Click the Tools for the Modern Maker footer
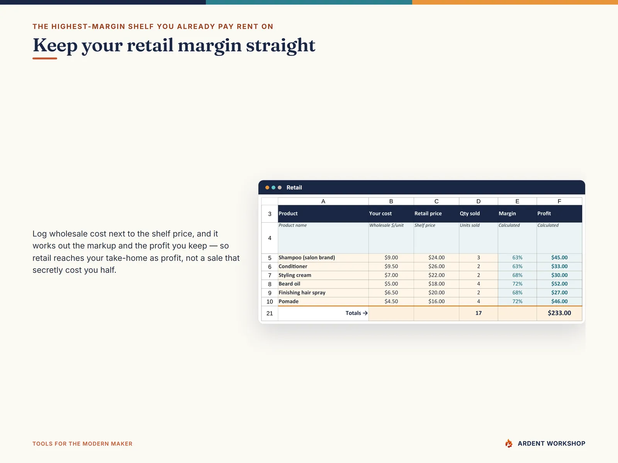The width and height of the screenshot is (618, 463). (x=82, y=444)
